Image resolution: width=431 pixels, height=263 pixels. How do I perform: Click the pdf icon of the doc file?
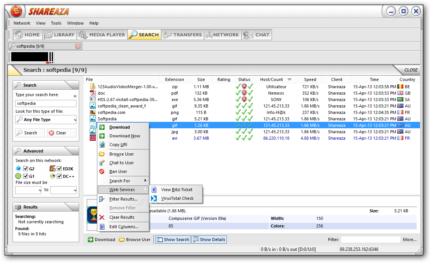93,93
